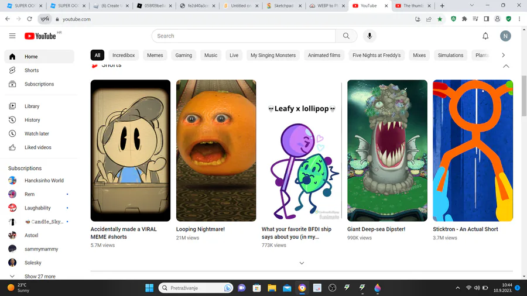Show more filter chips with right arrow
527x296 pixels.
[x=503, y=56]
